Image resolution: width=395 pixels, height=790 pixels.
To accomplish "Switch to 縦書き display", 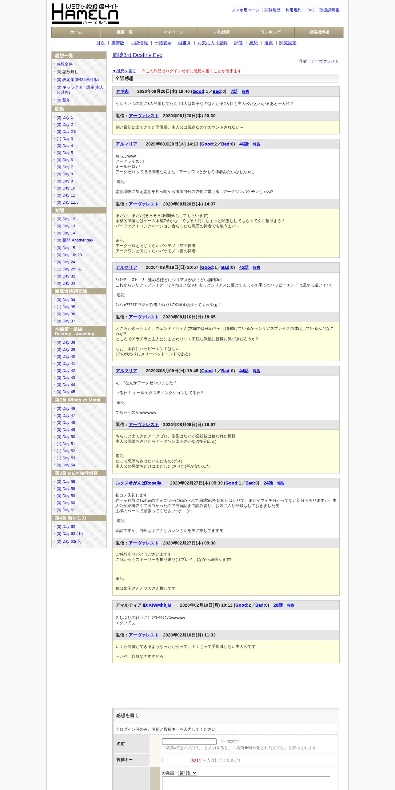I will click(x=185, y=43).
